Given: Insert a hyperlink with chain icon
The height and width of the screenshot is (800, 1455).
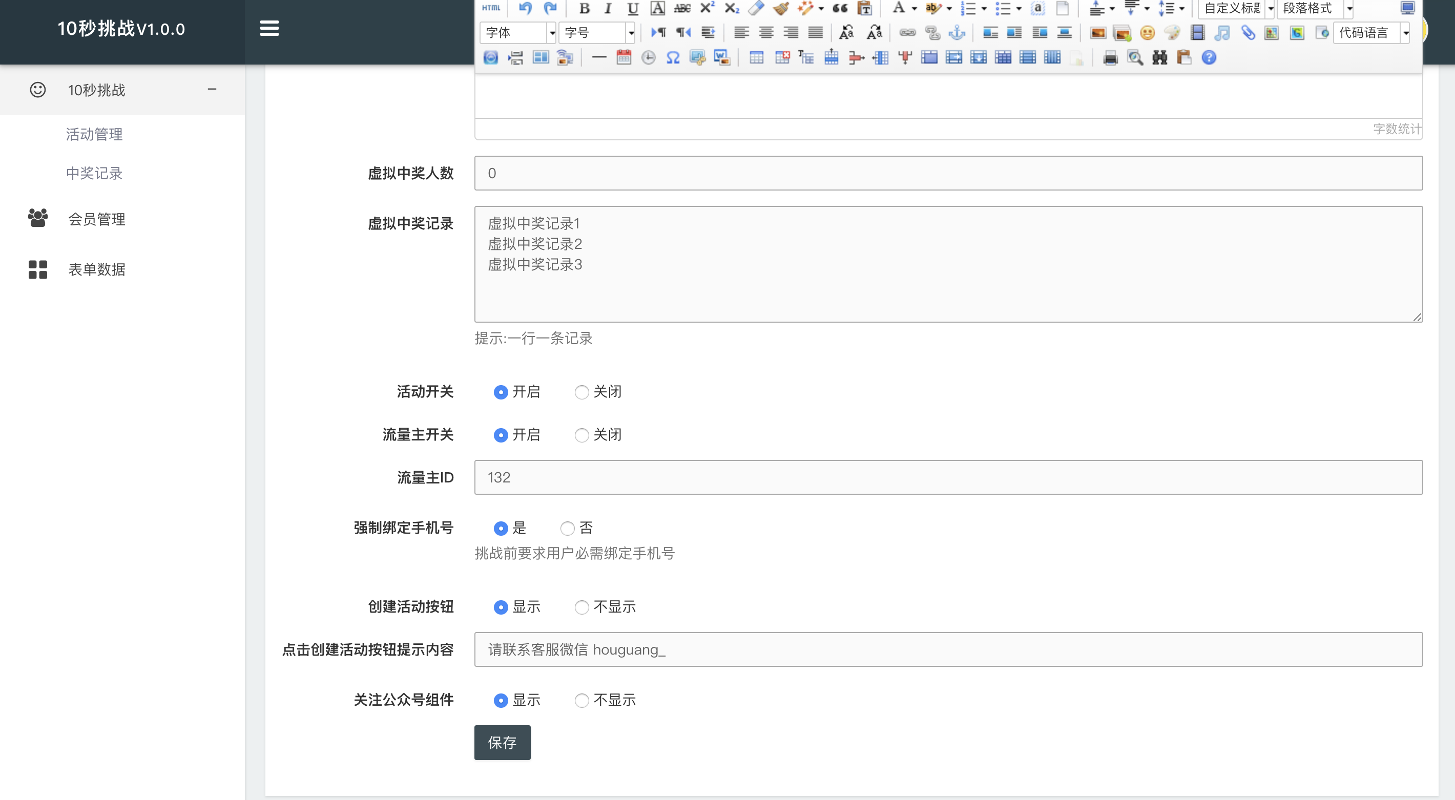Looking at the screenshot, I should click(x=907, y=33).
